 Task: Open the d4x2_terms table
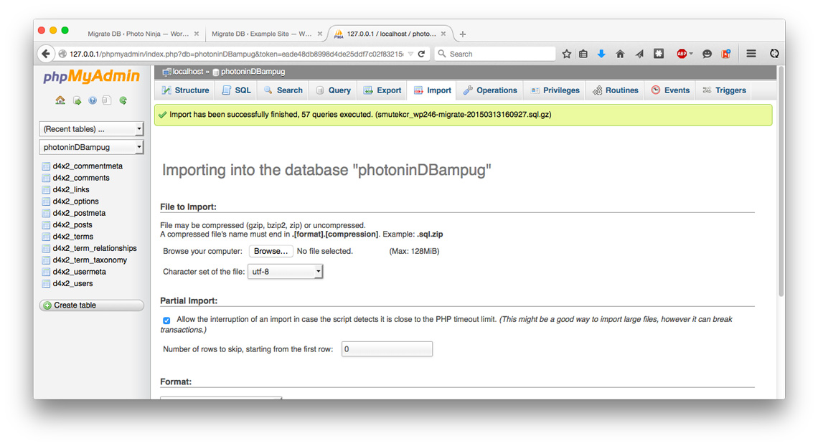[x=73, y=237]
